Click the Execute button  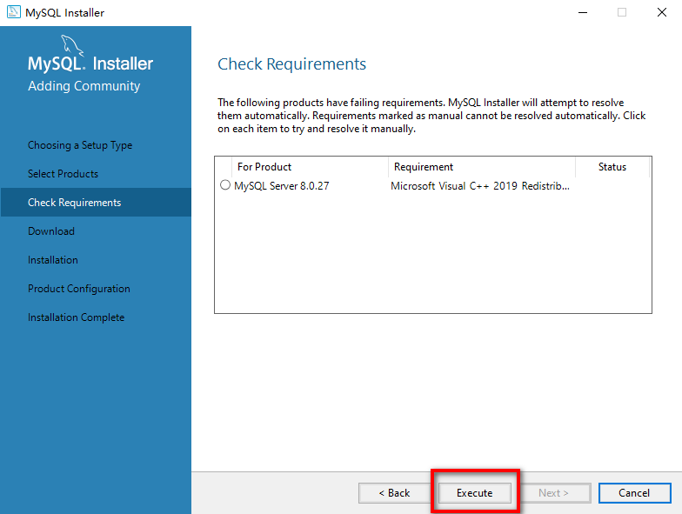tap(475, 492)
